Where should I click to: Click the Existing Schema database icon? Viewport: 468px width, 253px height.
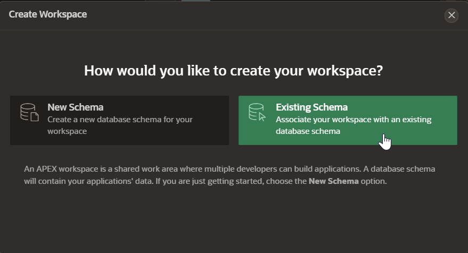[256, 111]
